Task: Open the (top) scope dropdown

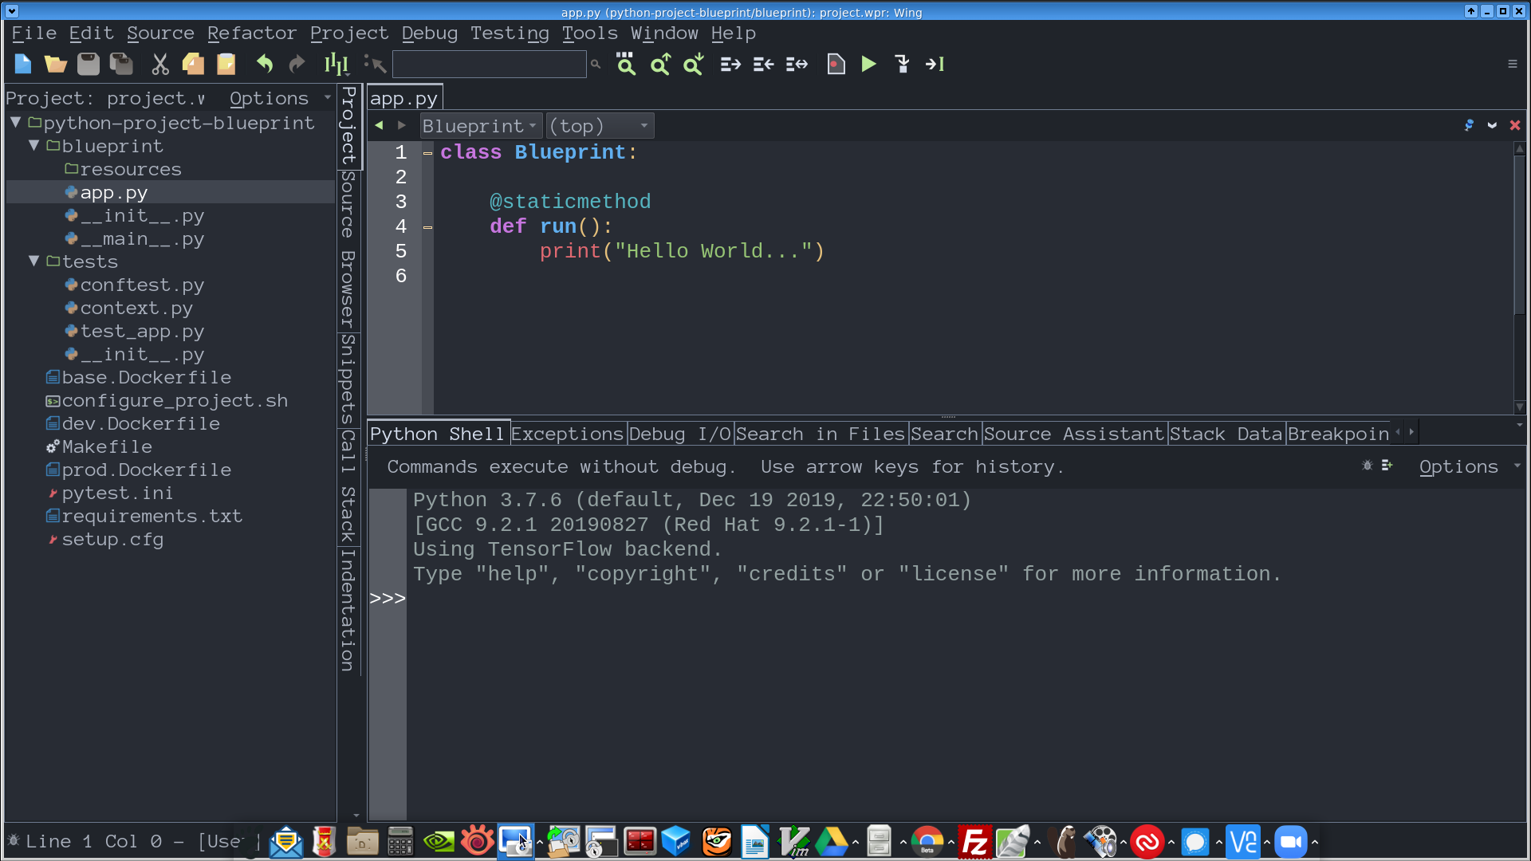Action: pyautogui.click(x=600, y=126)
